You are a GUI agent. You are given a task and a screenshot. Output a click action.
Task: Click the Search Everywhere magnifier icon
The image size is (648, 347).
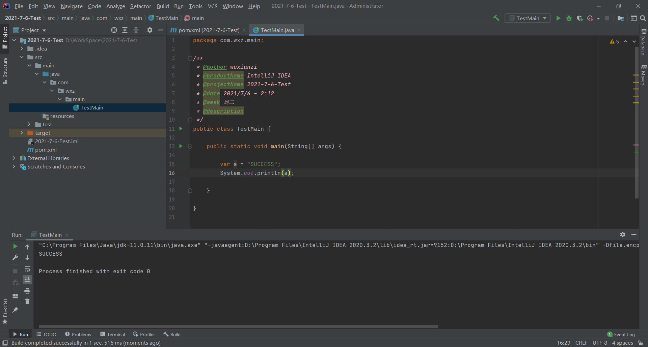(643, 18)
